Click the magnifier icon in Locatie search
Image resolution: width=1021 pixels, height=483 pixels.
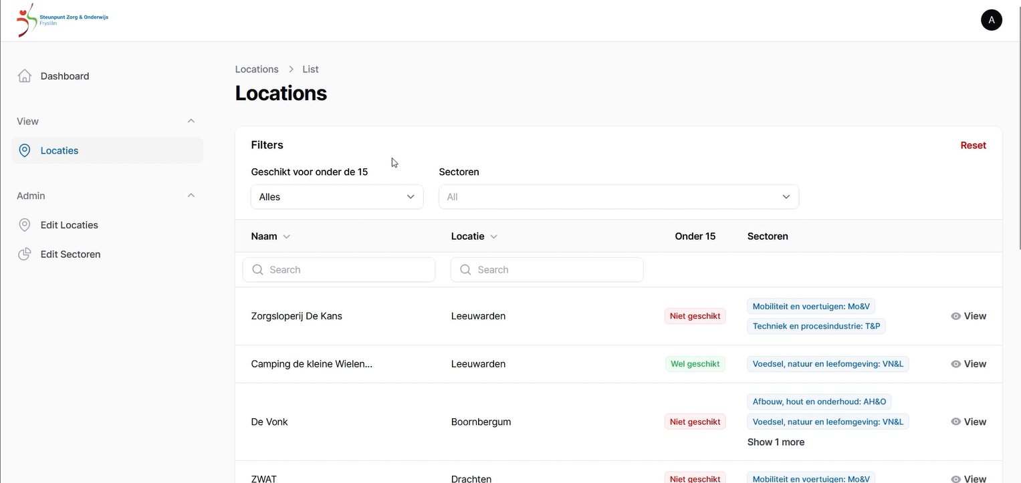click(x=465, y=270)
